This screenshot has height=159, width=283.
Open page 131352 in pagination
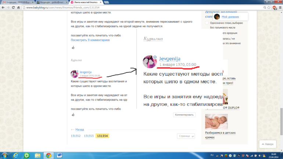tap(76, 136)
